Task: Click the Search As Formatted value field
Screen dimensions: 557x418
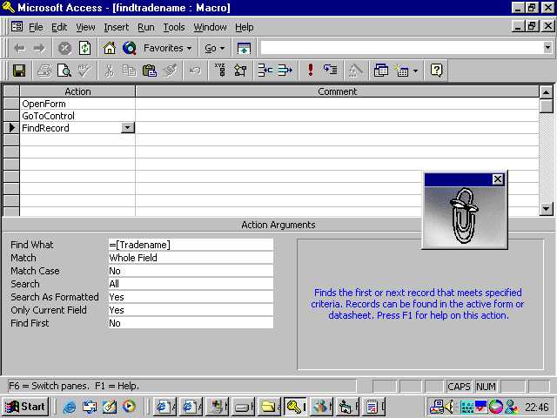Action: click(191, 297)
